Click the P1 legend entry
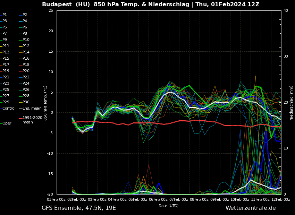Image resolution: width=295 pixels, height=215 pixels. (5, 15)
